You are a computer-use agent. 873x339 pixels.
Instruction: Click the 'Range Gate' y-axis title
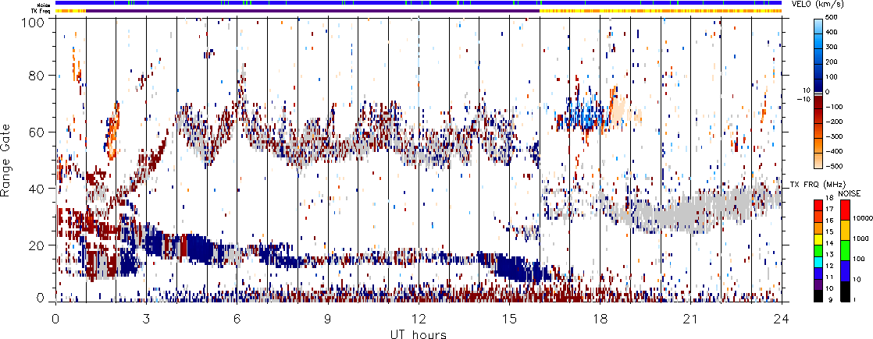9,160
